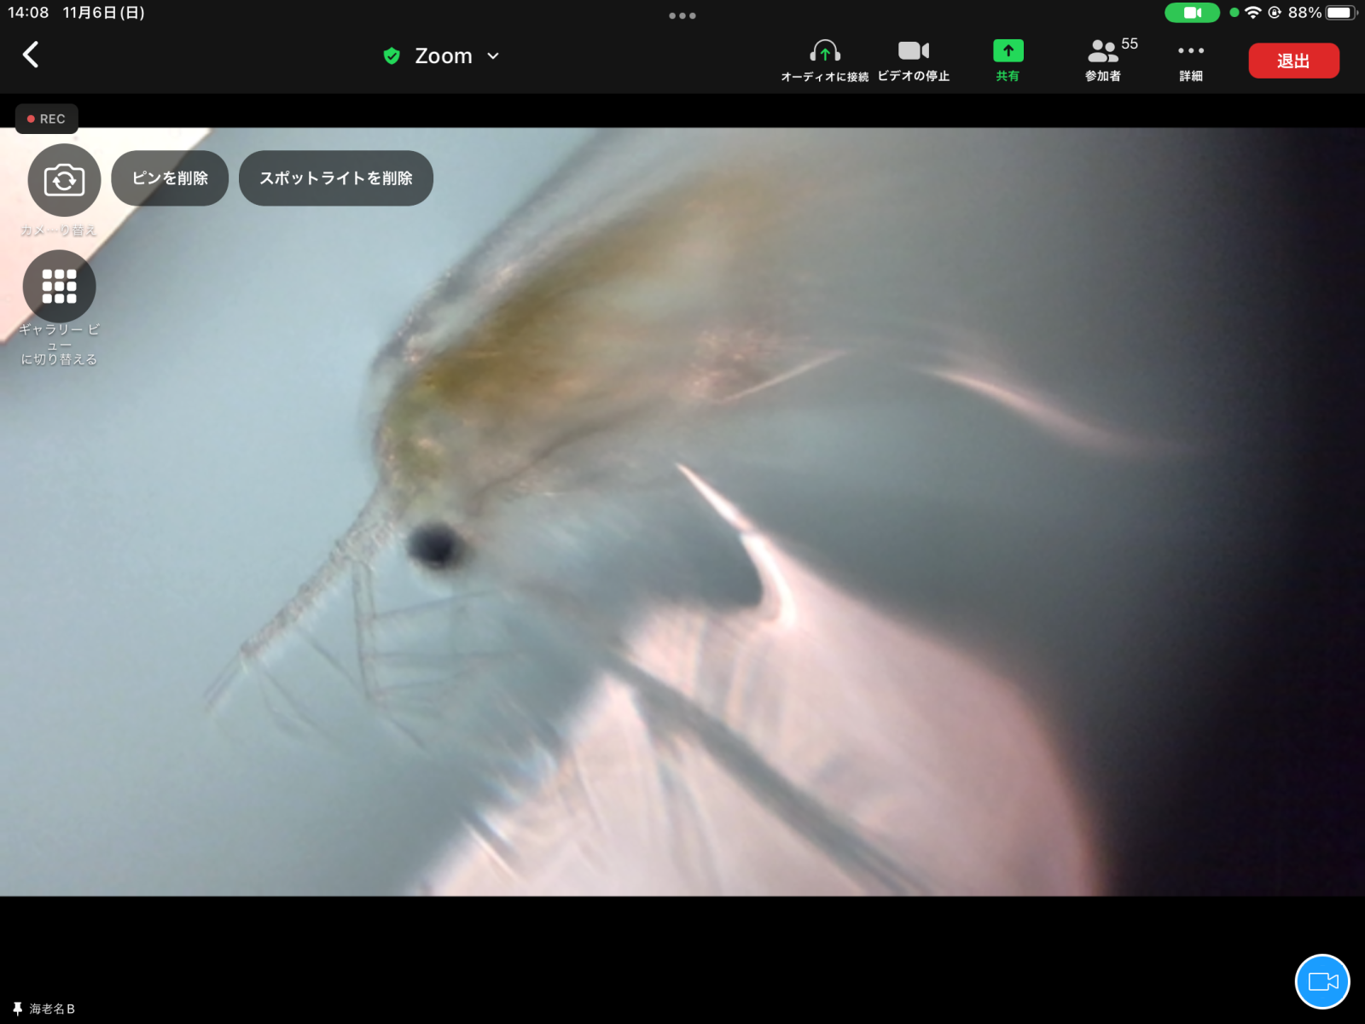Tap the green camera-in-use status pill
The image size is (1365, 1024).
(1192, 13)
